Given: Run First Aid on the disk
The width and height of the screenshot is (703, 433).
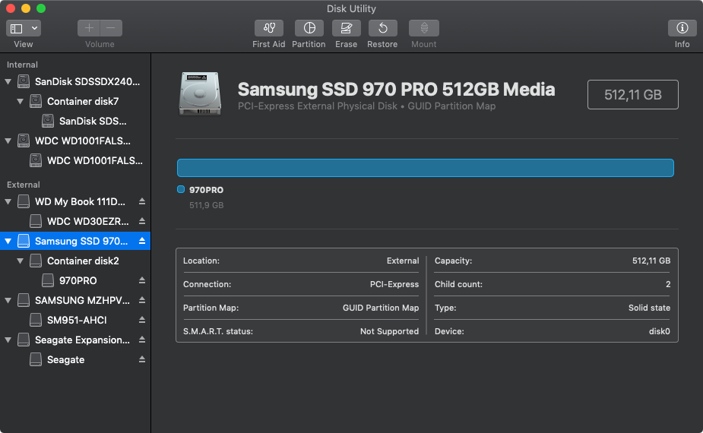Looking at the screenshot, I should point(268,28).
